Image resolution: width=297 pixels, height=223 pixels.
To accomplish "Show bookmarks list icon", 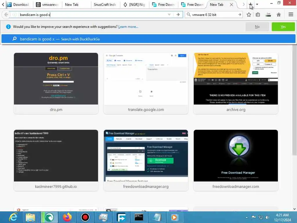I will tap(258, 15).
